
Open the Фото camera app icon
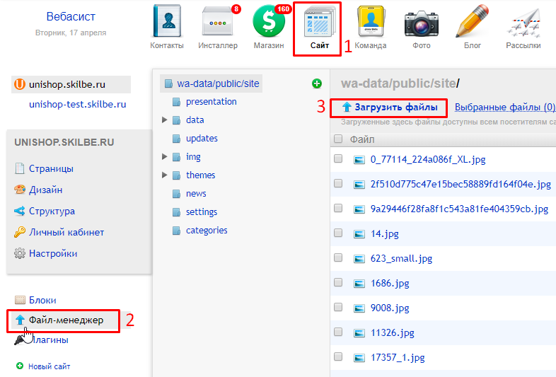(421, 23)
